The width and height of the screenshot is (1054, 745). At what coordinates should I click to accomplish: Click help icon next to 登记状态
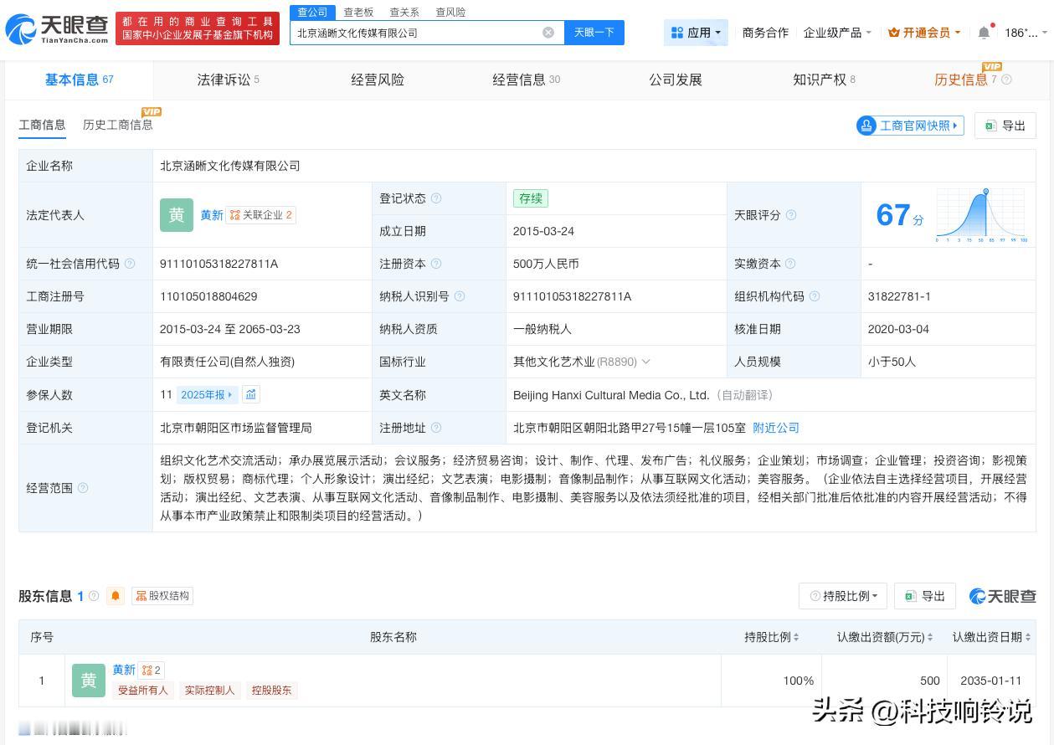pos(436,198)
